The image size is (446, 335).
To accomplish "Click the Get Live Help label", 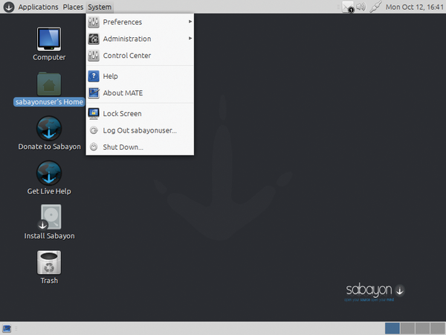I will tap(49, 191).
